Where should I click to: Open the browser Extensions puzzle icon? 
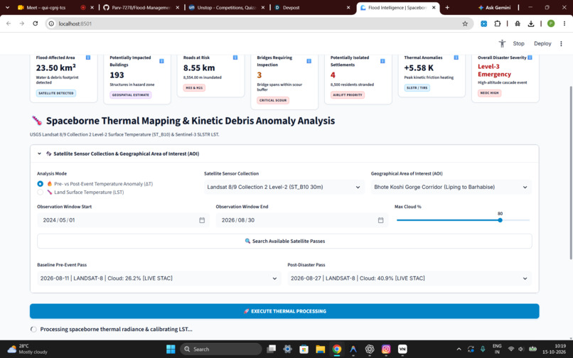point(497,23)
